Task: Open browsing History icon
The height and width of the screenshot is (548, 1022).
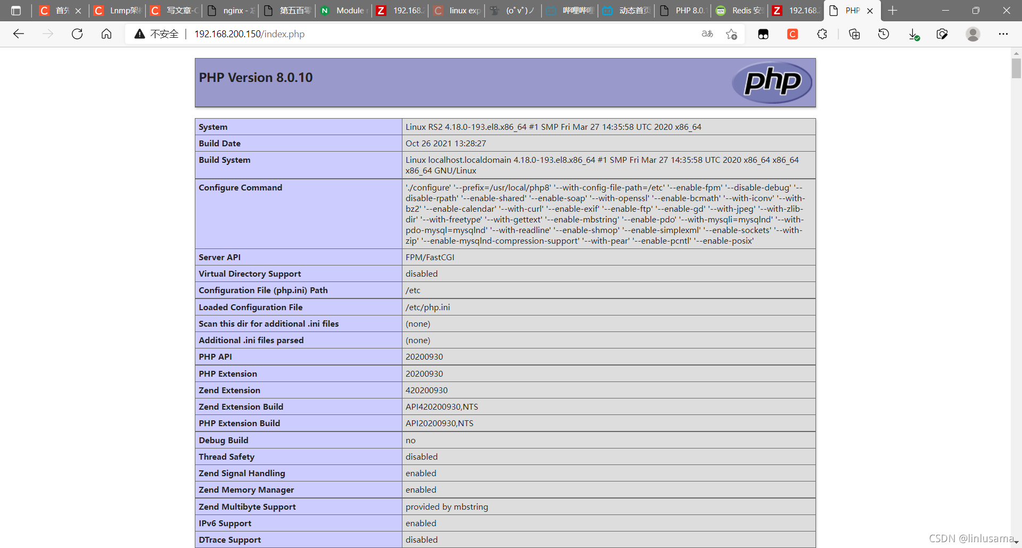Action: click(x=884, y=34)
